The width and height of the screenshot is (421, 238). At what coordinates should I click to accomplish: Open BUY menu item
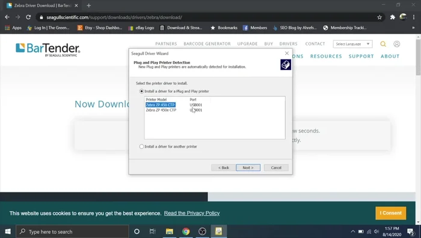268,44
